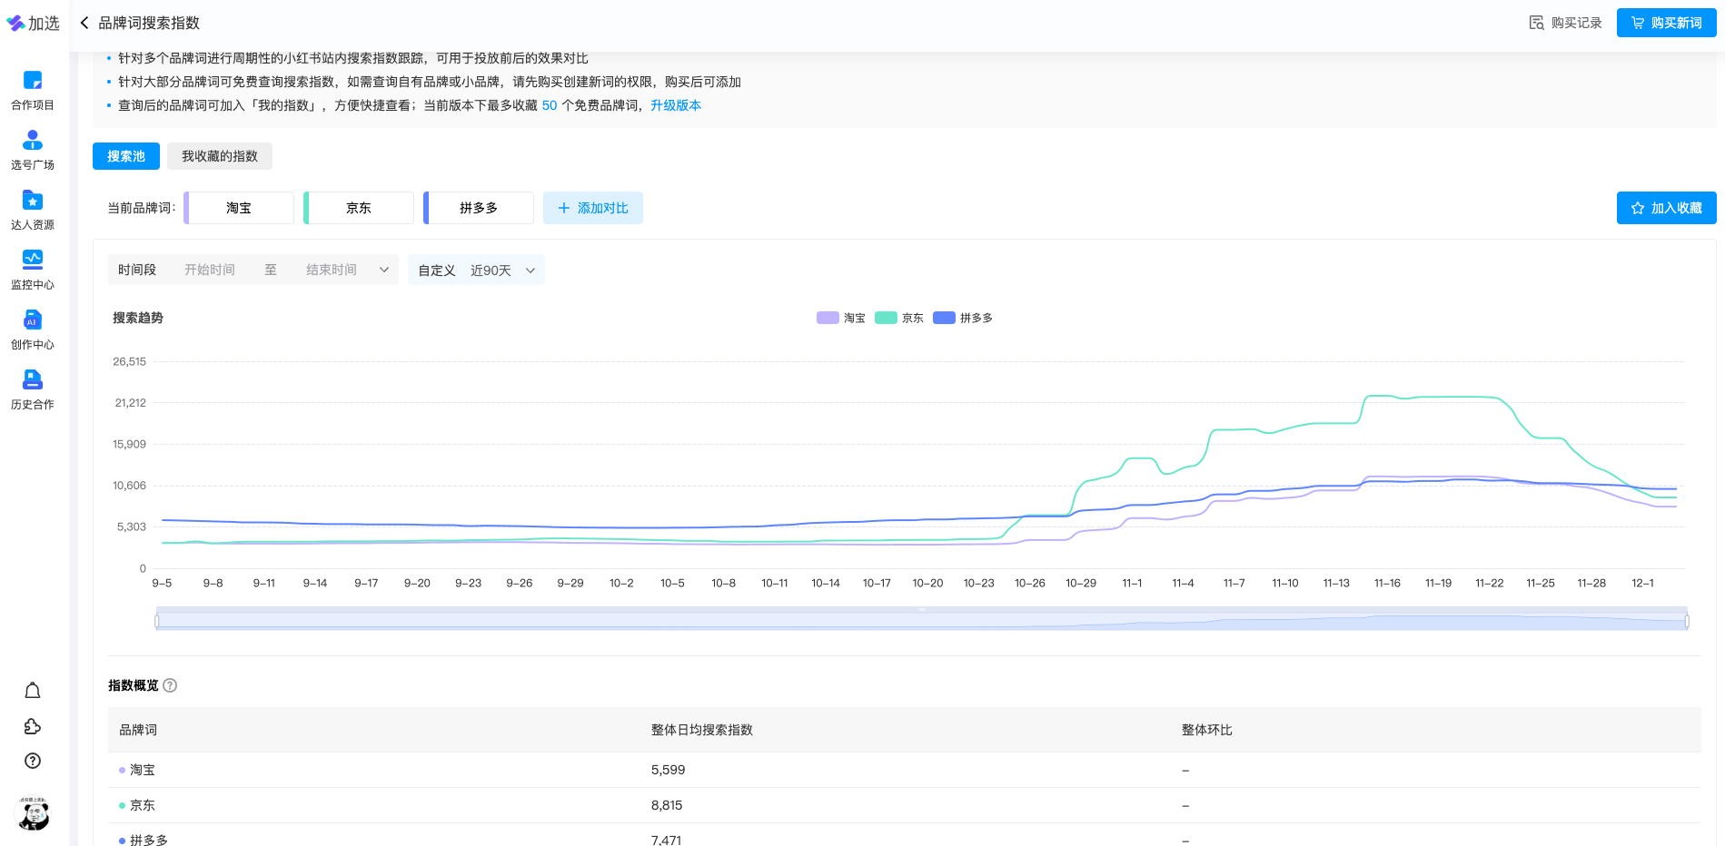Toggle 淘宝 legend series

(x=841, y=318)
